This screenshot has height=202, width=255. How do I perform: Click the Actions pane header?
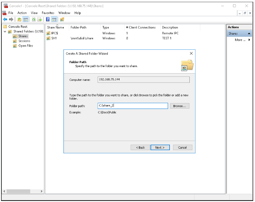pyautogui.click(x=239, y=27)
